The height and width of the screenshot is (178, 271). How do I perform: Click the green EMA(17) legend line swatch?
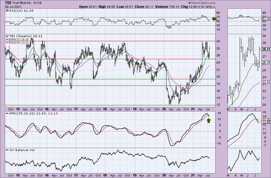point(7,39)
